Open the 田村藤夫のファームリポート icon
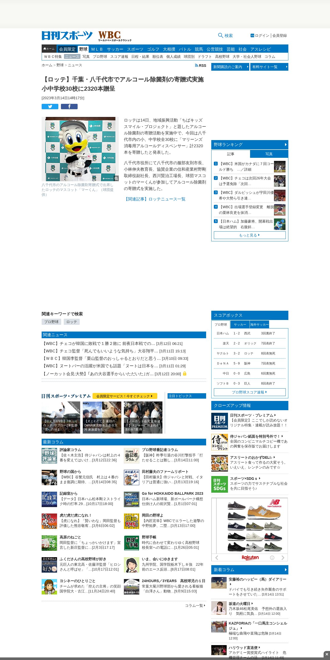This screenshot has height=660, width=330. point(132,478)
